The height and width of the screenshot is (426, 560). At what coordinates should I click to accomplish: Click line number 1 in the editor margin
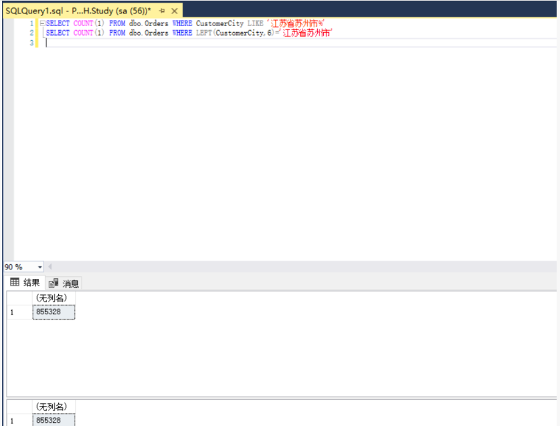click(x=31, y=23)
